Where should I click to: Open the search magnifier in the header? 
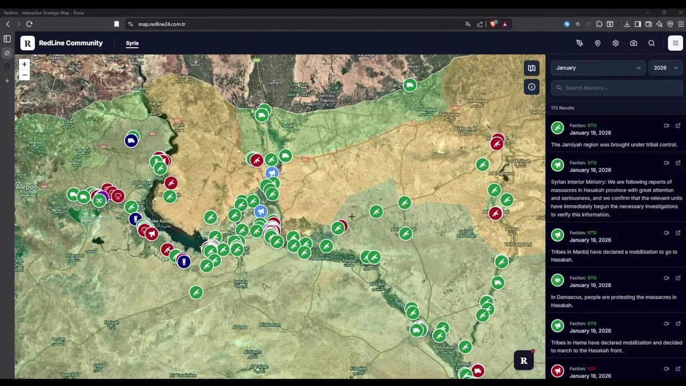click(x=652, y=43)
